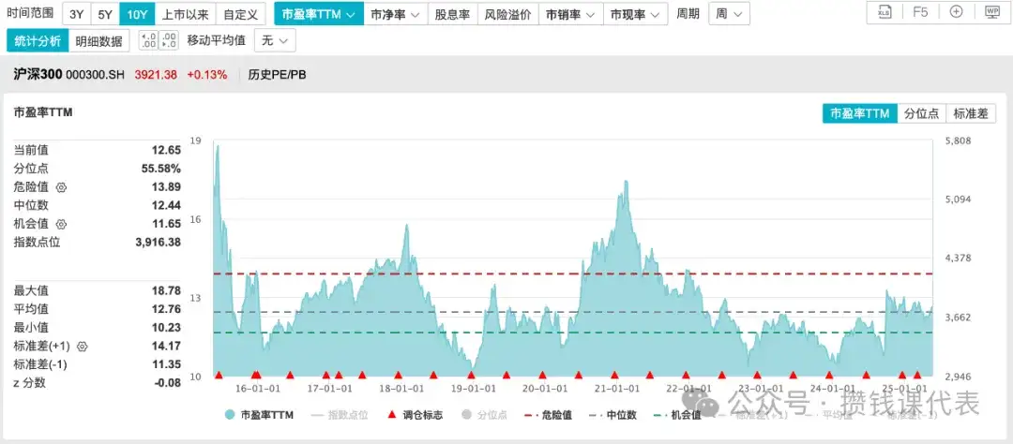Select 3Y time range
Viewport: 1013px width, 444px height.
tap(77, 13)
